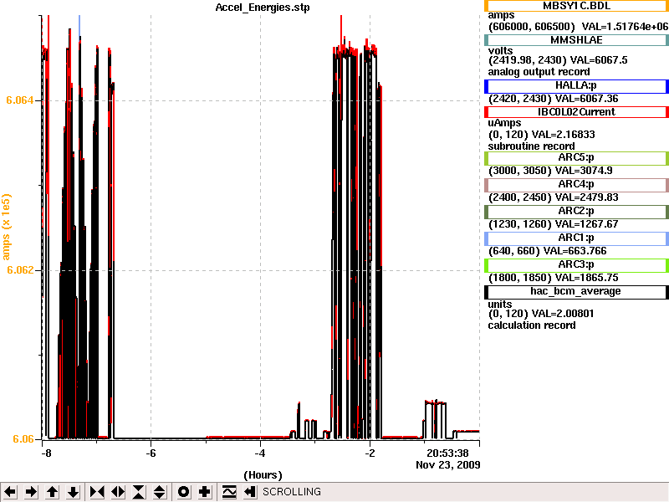This screenshot has width=669, height=502.
Task: Pan the graph right with the right arrow
Action: (31, 492)
